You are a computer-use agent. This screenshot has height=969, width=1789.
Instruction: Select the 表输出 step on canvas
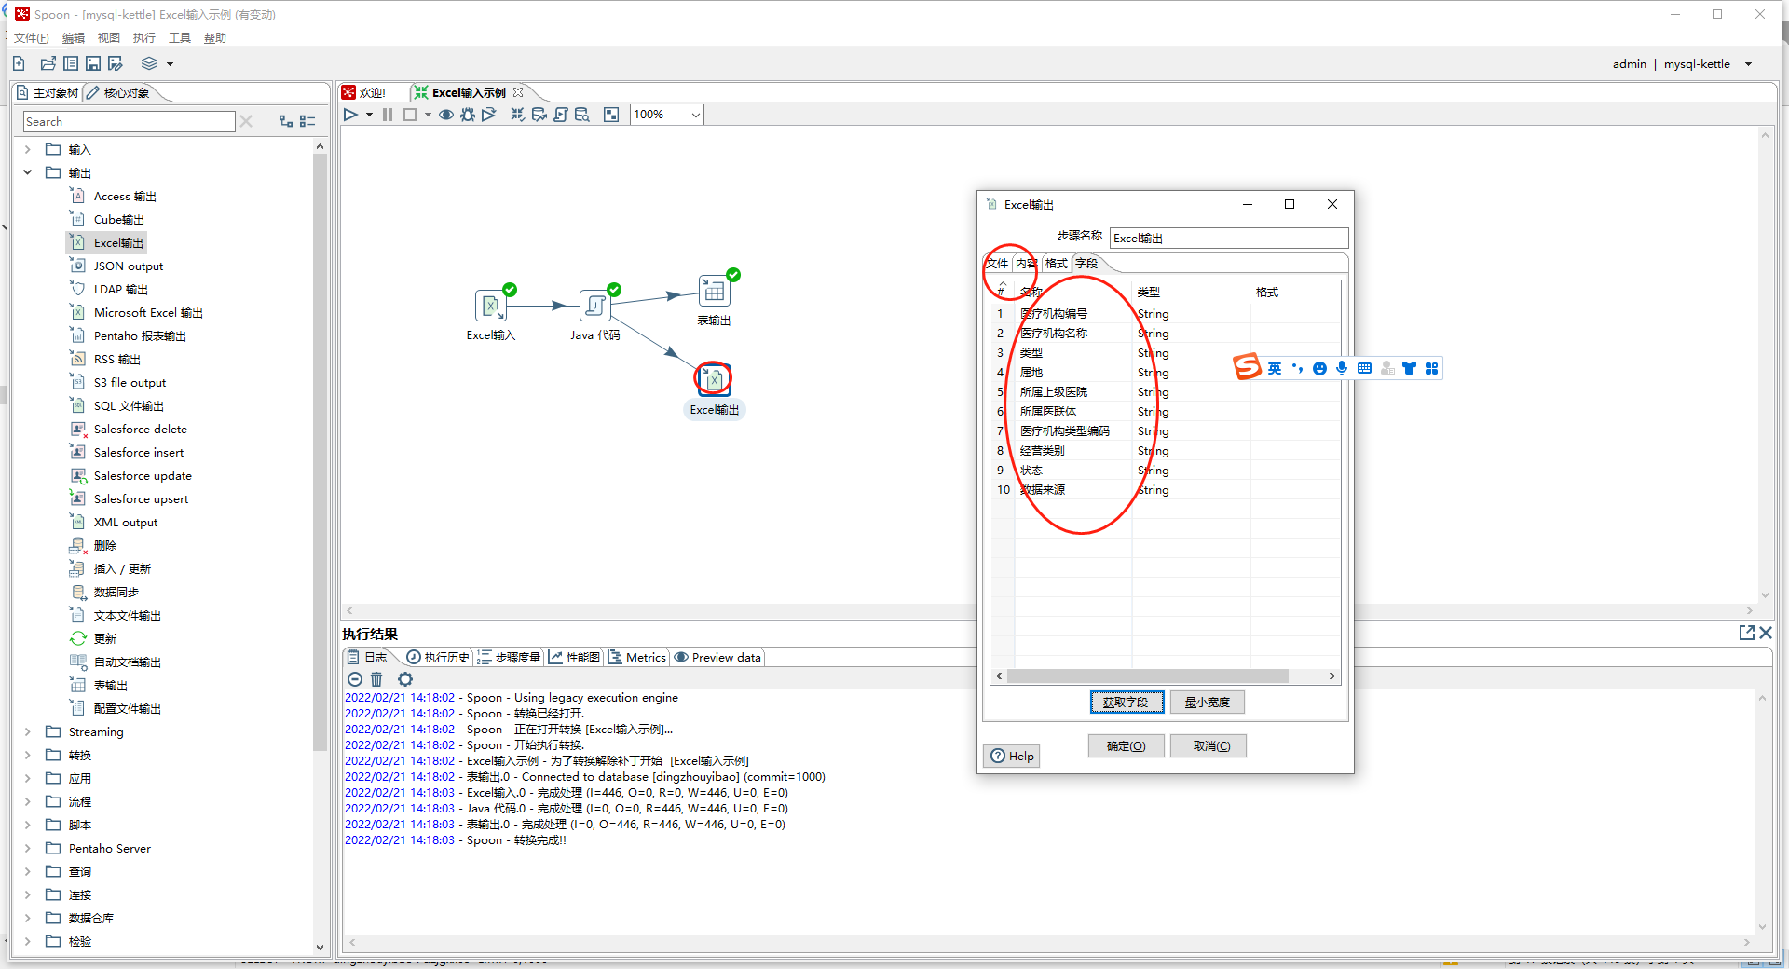pyautogui.click(x=714, y=292)
